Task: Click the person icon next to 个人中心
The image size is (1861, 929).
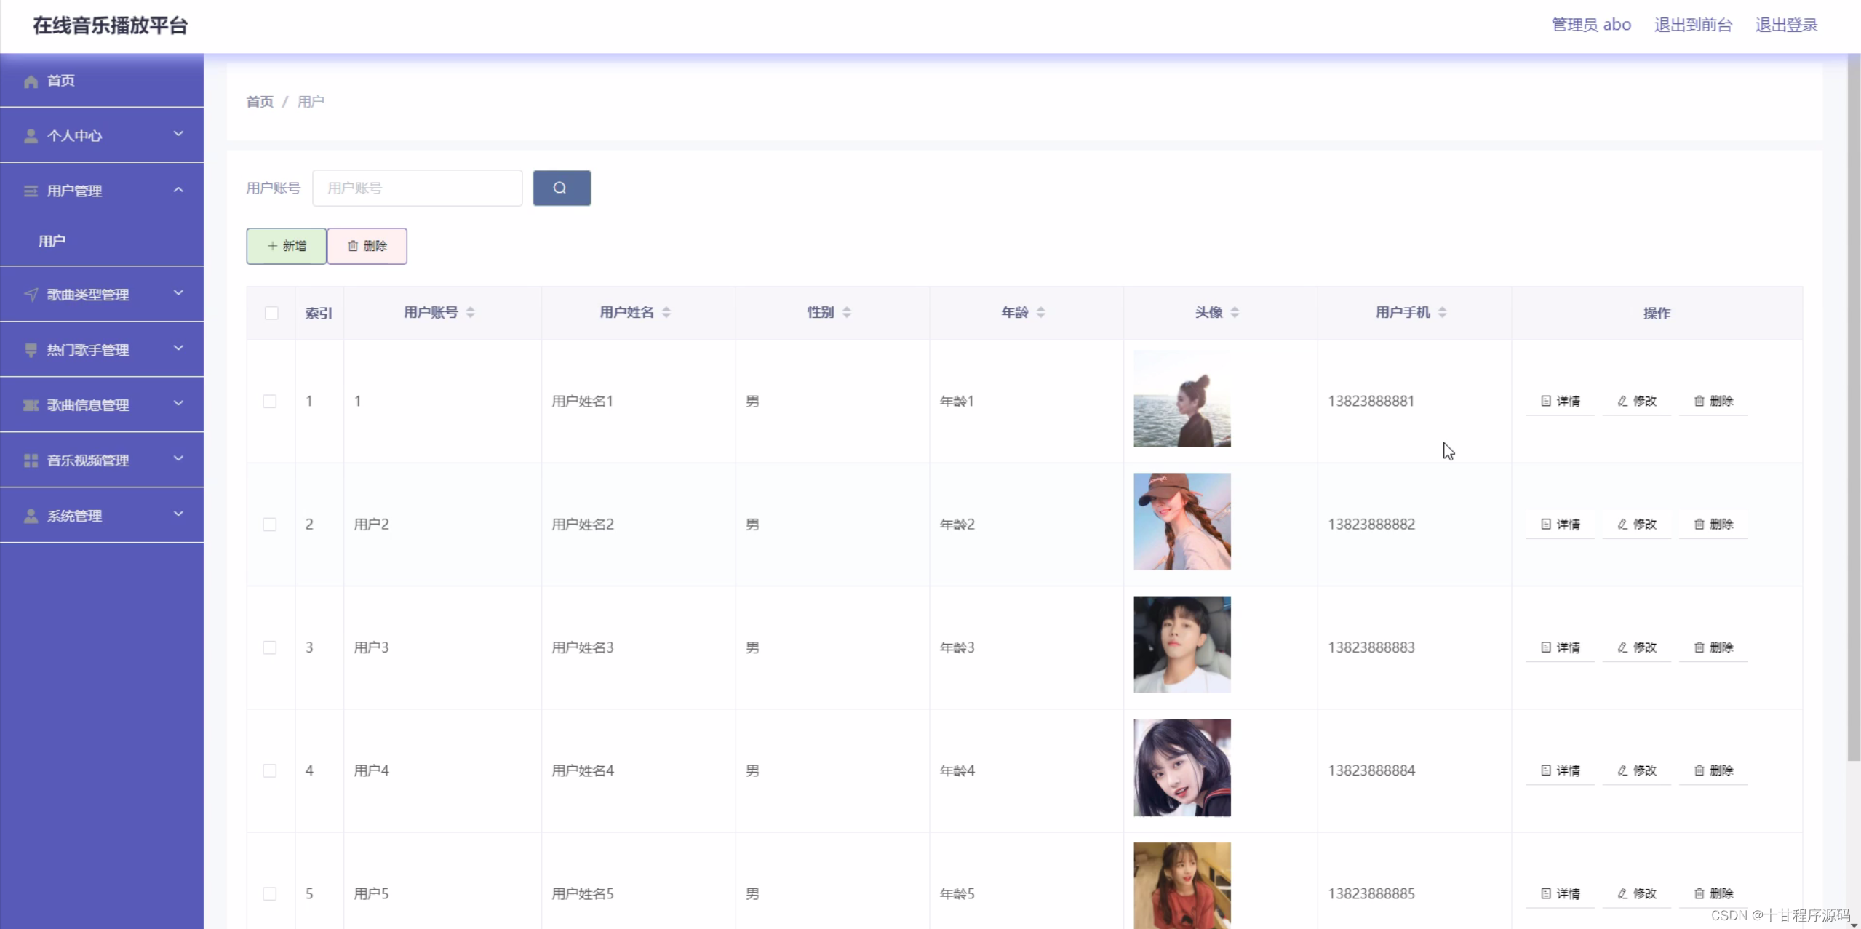Action: 30,135
